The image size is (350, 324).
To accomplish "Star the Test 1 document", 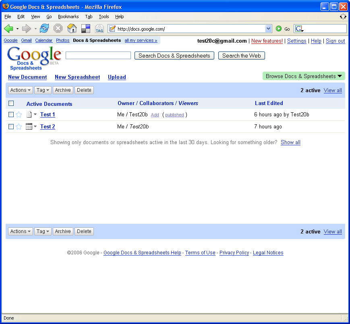I will pyautogui.click(x=19, y=115).
